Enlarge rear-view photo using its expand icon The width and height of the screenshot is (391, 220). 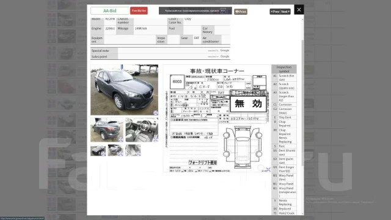(x=121, y=139)
